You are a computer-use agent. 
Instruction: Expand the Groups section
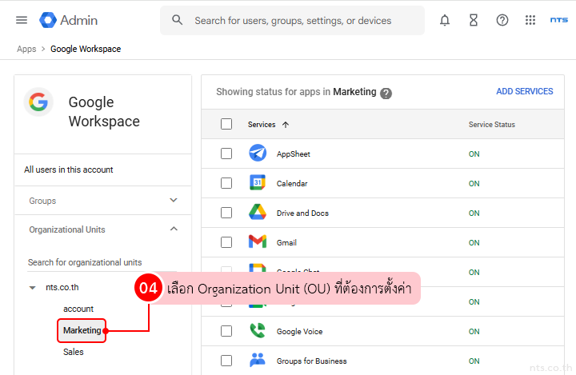pyautogui.click(x=174, y=201)
